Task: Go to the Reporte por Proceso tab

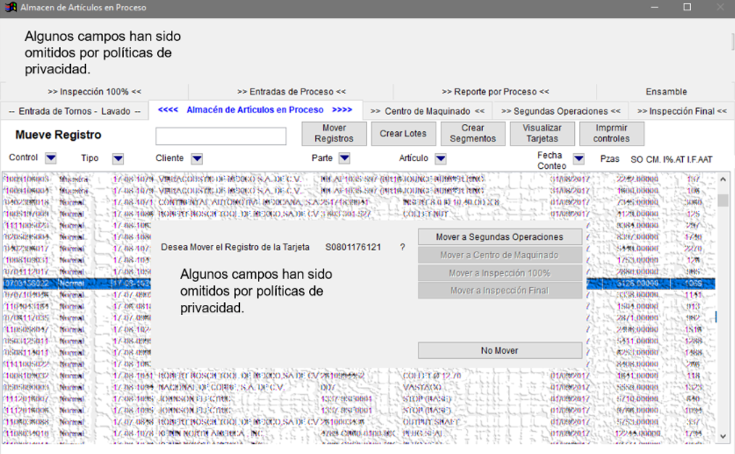Action: tap(495, 92)
